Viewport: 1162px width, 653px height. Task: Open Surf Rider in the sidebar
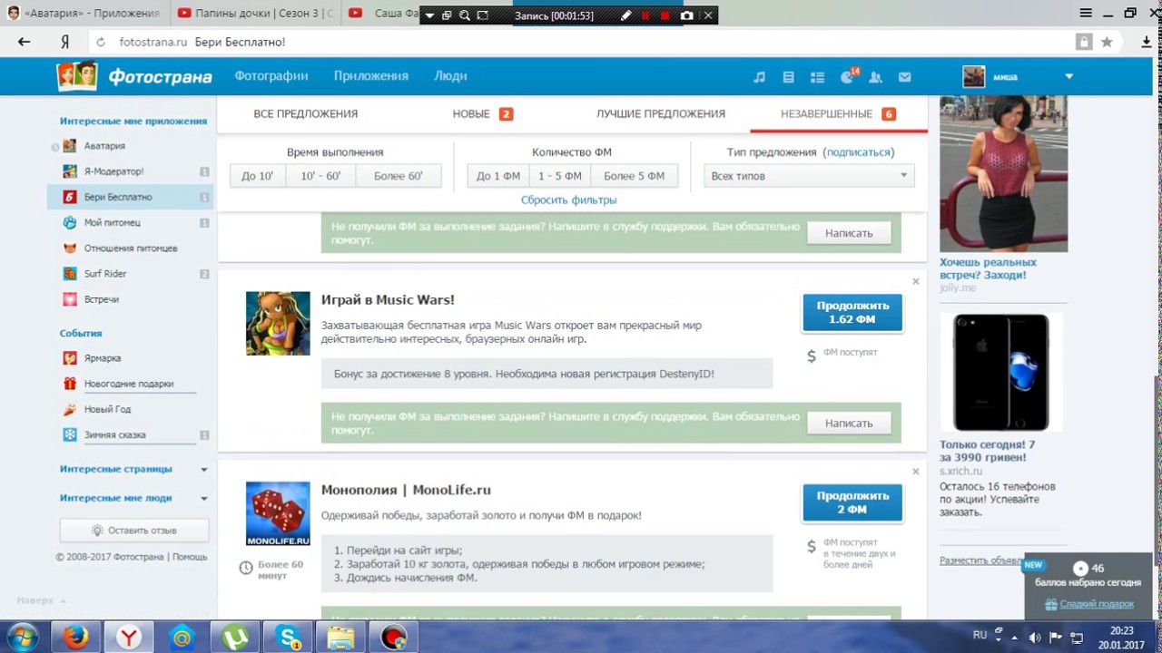[104, 274]
